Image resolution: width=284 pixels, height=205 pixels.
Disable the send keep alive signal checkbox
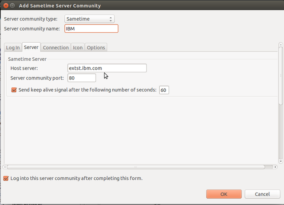[x=14, y=90]
